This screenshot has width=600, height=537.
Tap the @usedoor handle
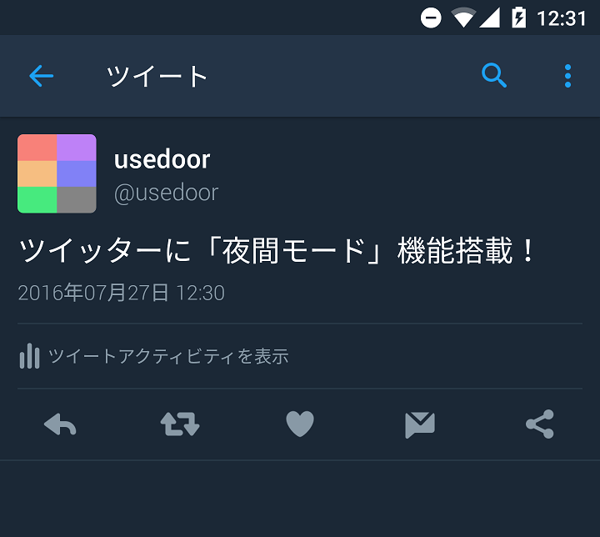[167, 193]
